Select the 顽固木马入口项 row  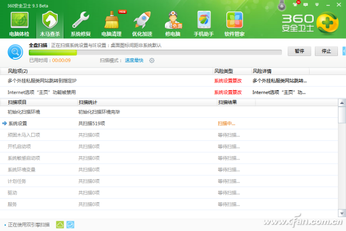pos(169,135)
